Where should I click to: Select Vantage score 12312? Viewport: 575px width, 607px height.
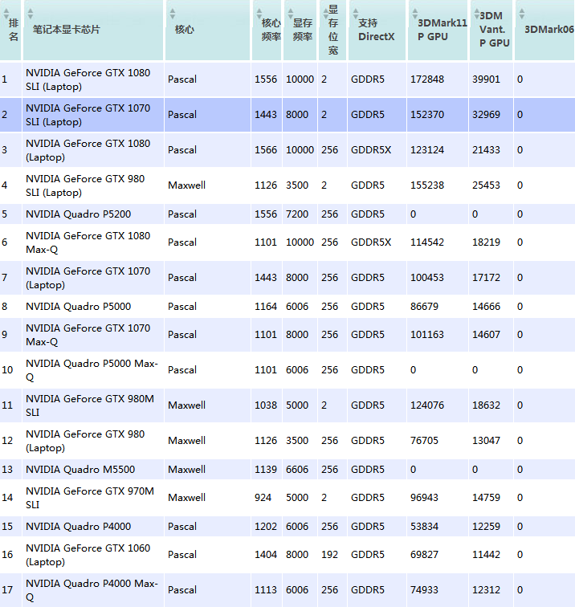pos(486,590)
